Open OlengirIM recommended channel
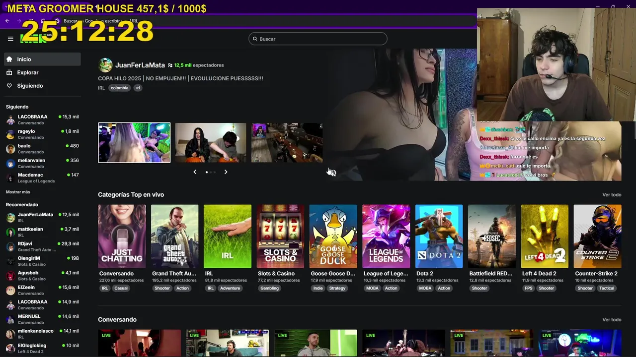This screenshot has height=357, width=636. coord(42,261)
